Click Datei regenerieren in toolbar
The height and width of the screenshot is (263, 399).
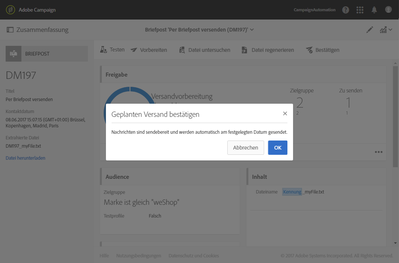click(x=268, y=50)
